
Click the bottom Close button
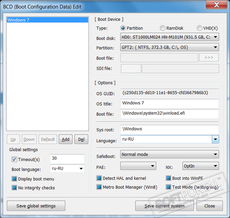209,206
